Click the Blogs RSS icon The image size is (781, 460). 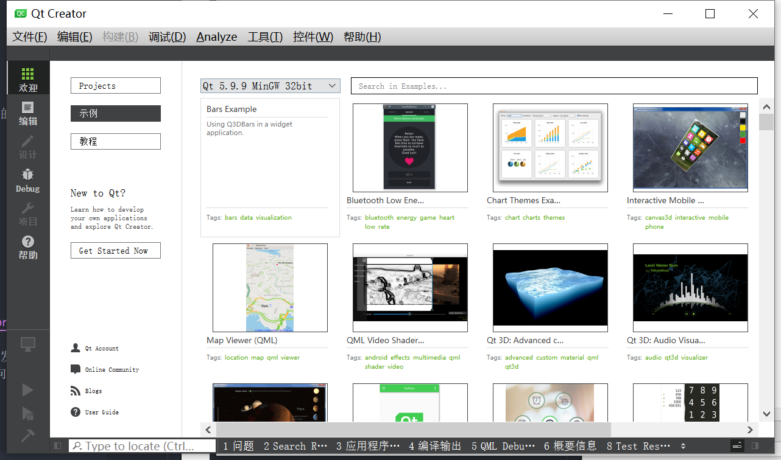(76, 391)
